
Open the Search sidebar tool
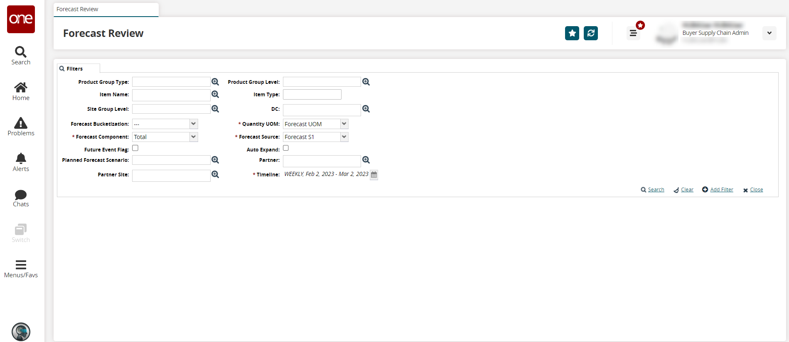point(21,56)
